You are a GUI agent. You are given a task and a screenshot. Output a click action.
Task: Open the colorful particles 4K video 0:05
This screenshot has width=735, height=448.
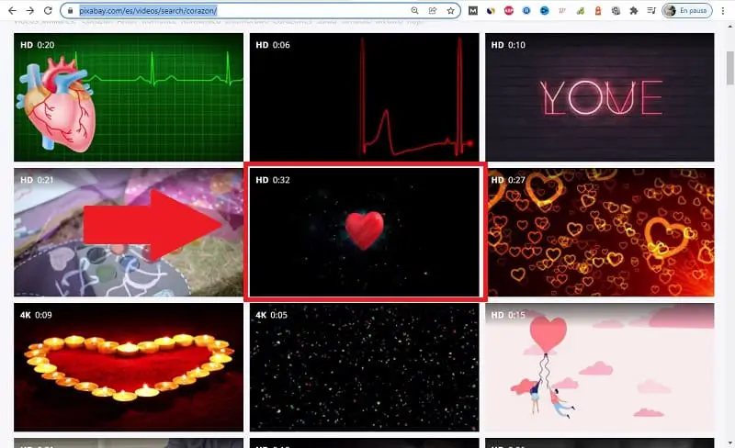364,367
